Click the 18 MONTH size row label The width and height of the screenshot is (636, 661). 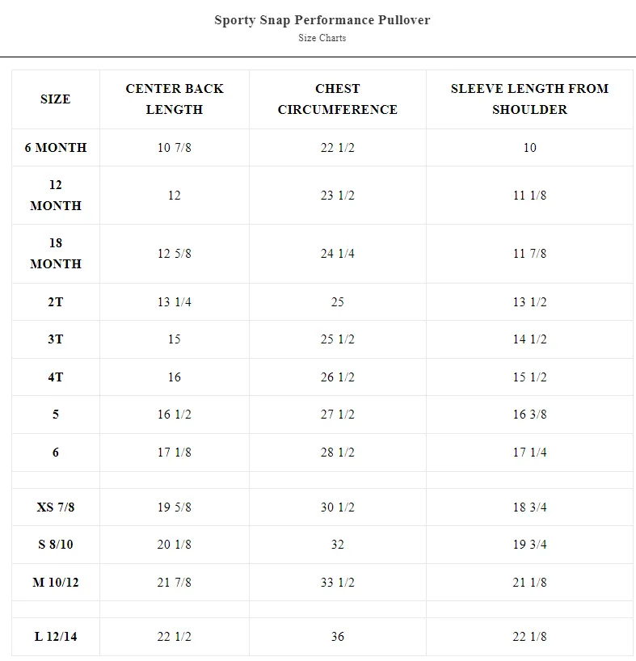[x=56, y=254]
